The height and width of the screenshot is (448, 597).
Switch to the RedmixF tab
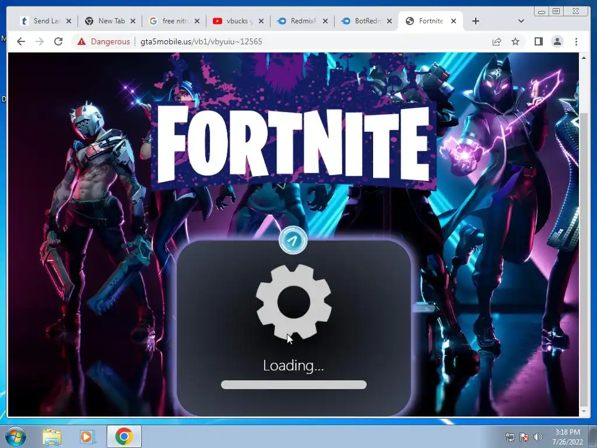(303, 21)
